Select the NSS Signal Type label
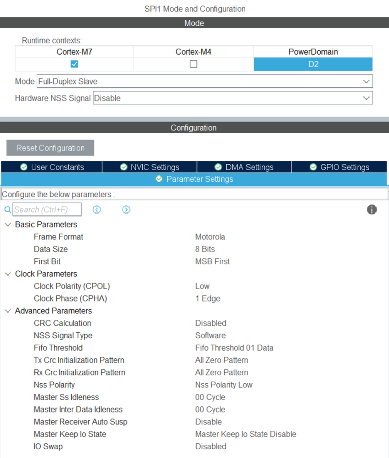The height and width of the screenshot is (458, 389). (63, 335)
